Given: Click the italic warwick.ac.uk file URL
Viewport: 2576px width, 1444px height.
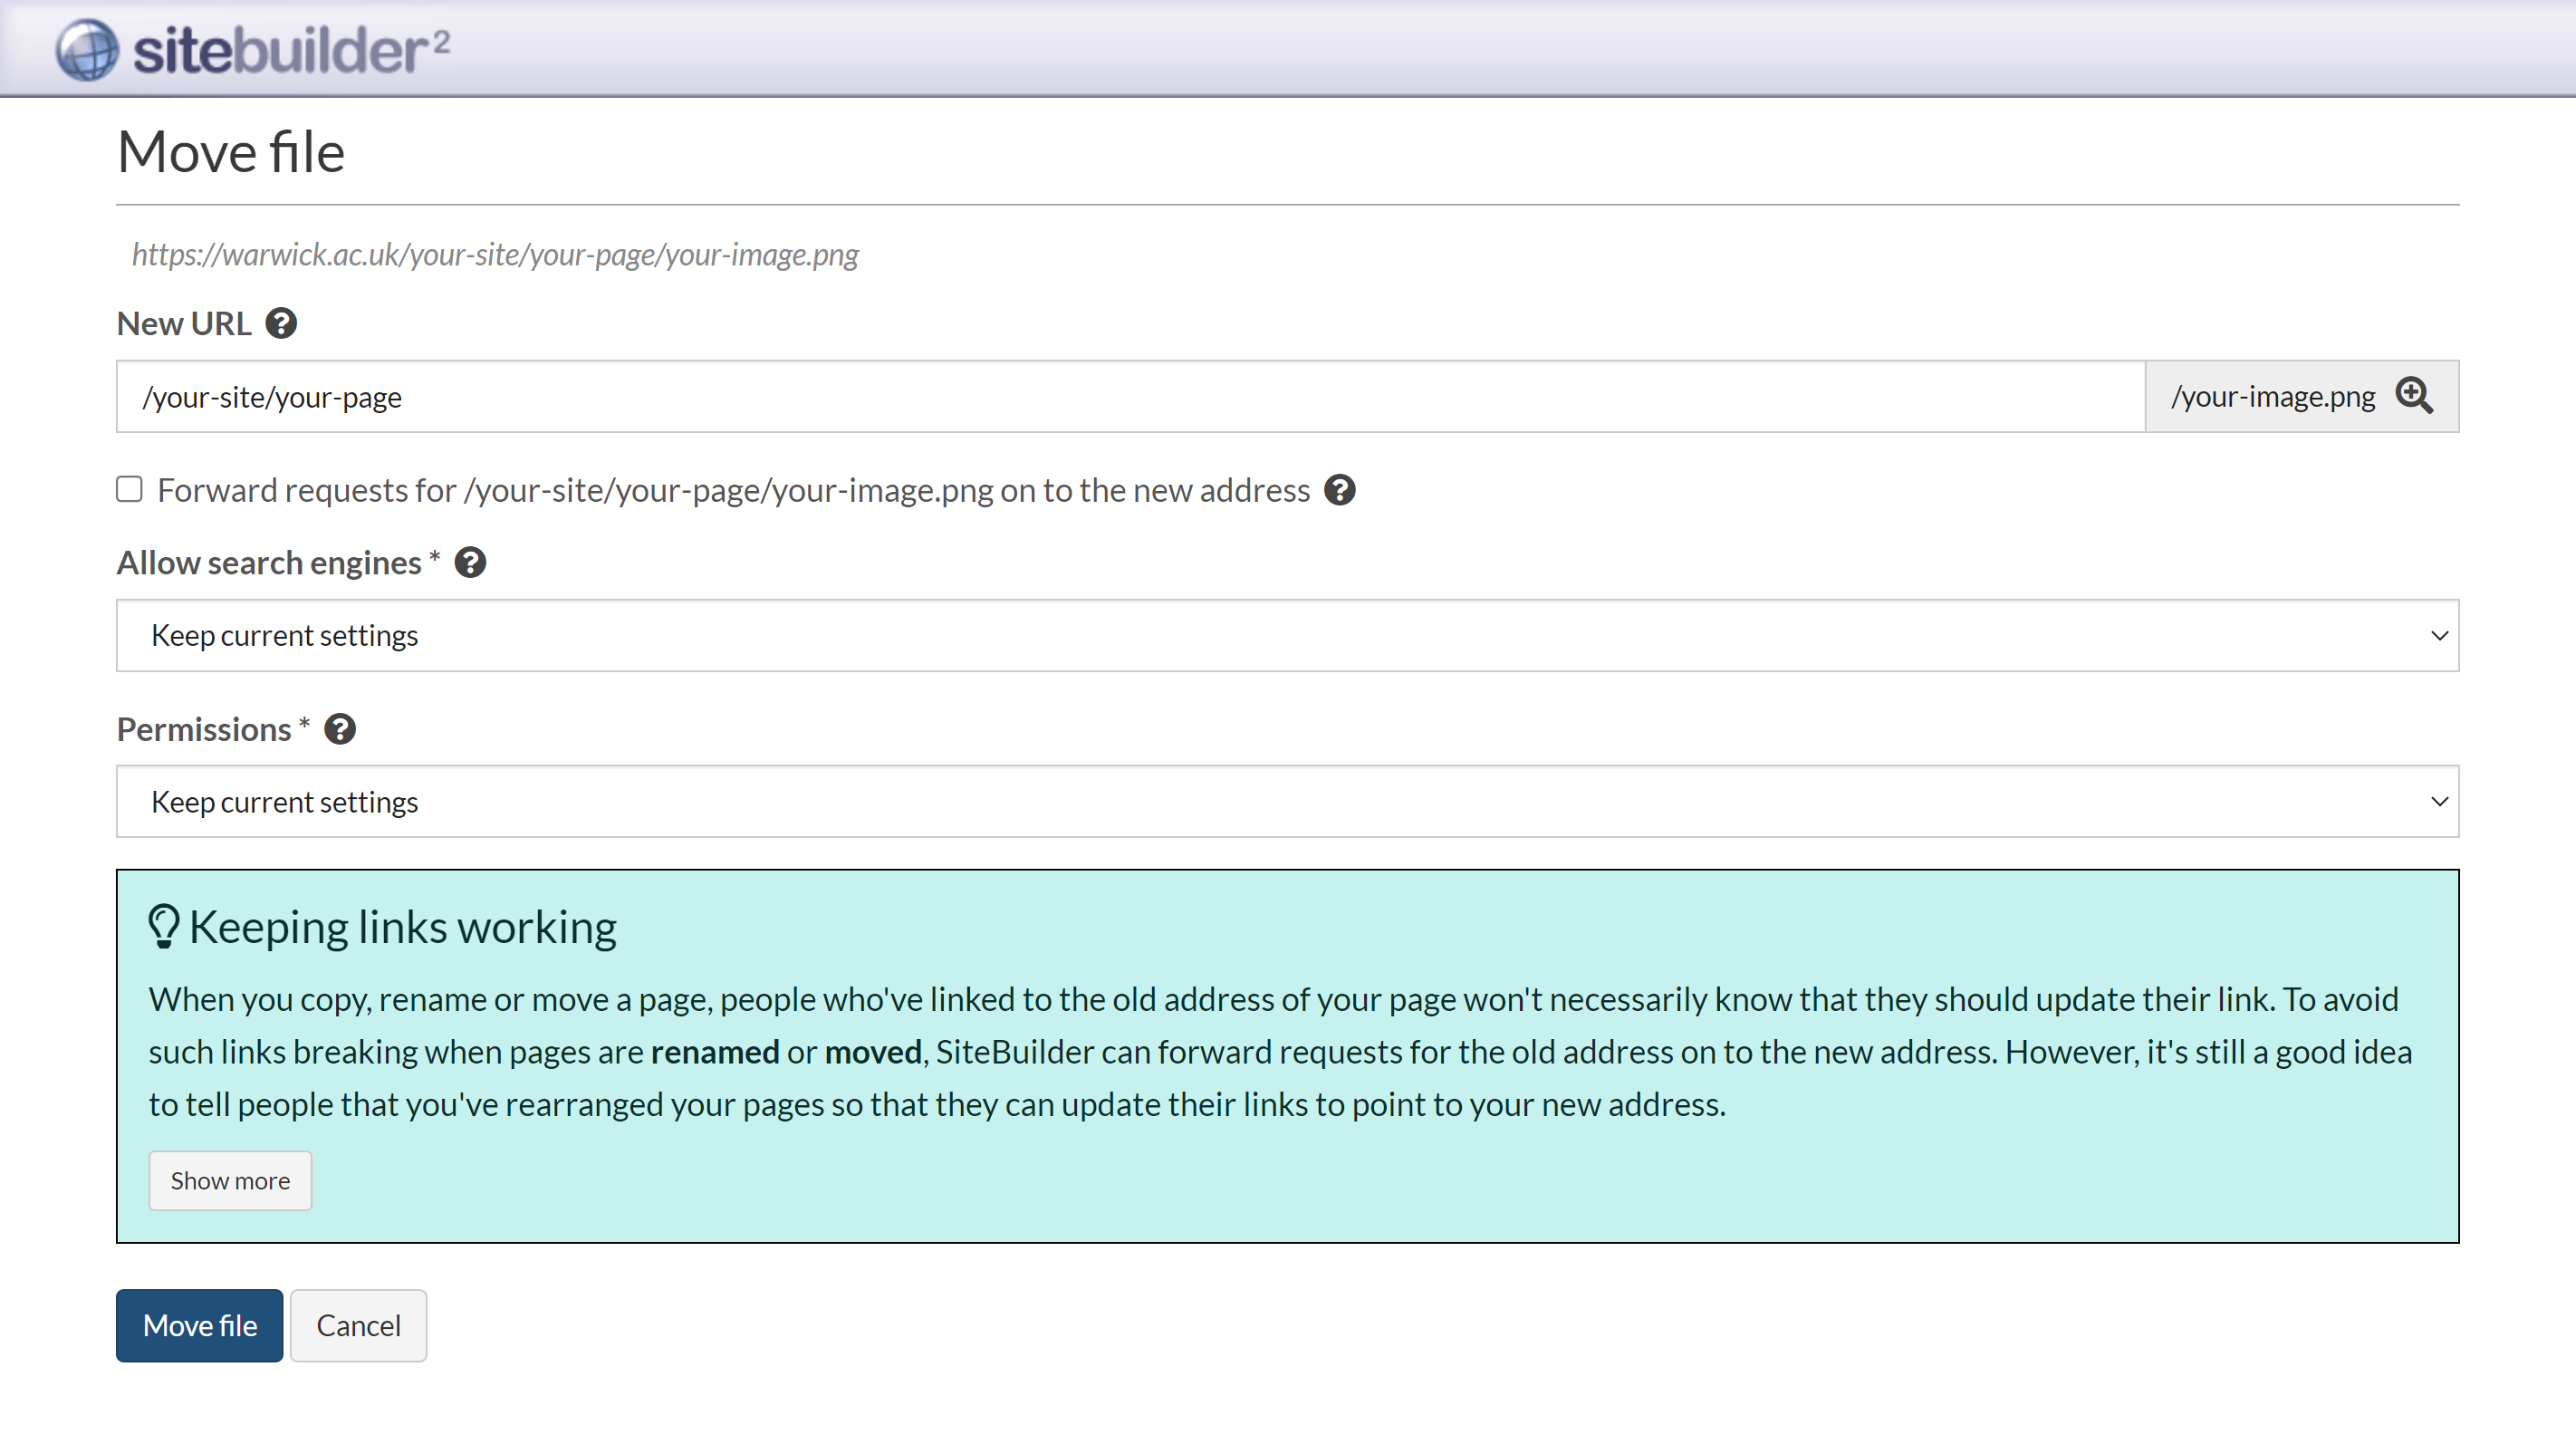Looking at the screenshot, I should pyautogui.click(x=495, y=255).
